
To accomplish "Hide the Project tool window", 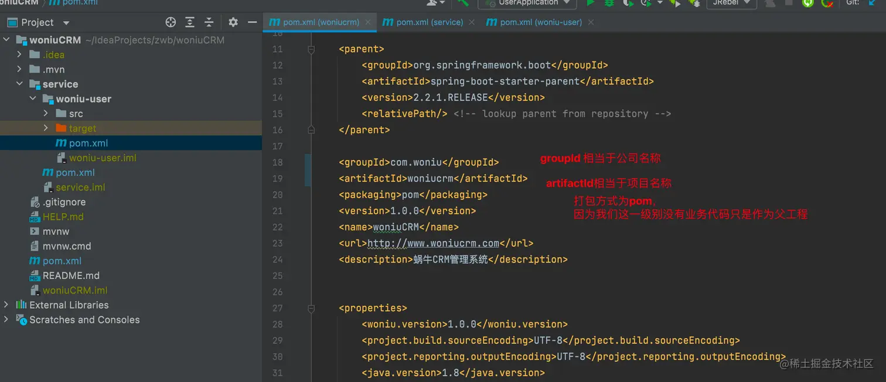I will tap(253, 22).
